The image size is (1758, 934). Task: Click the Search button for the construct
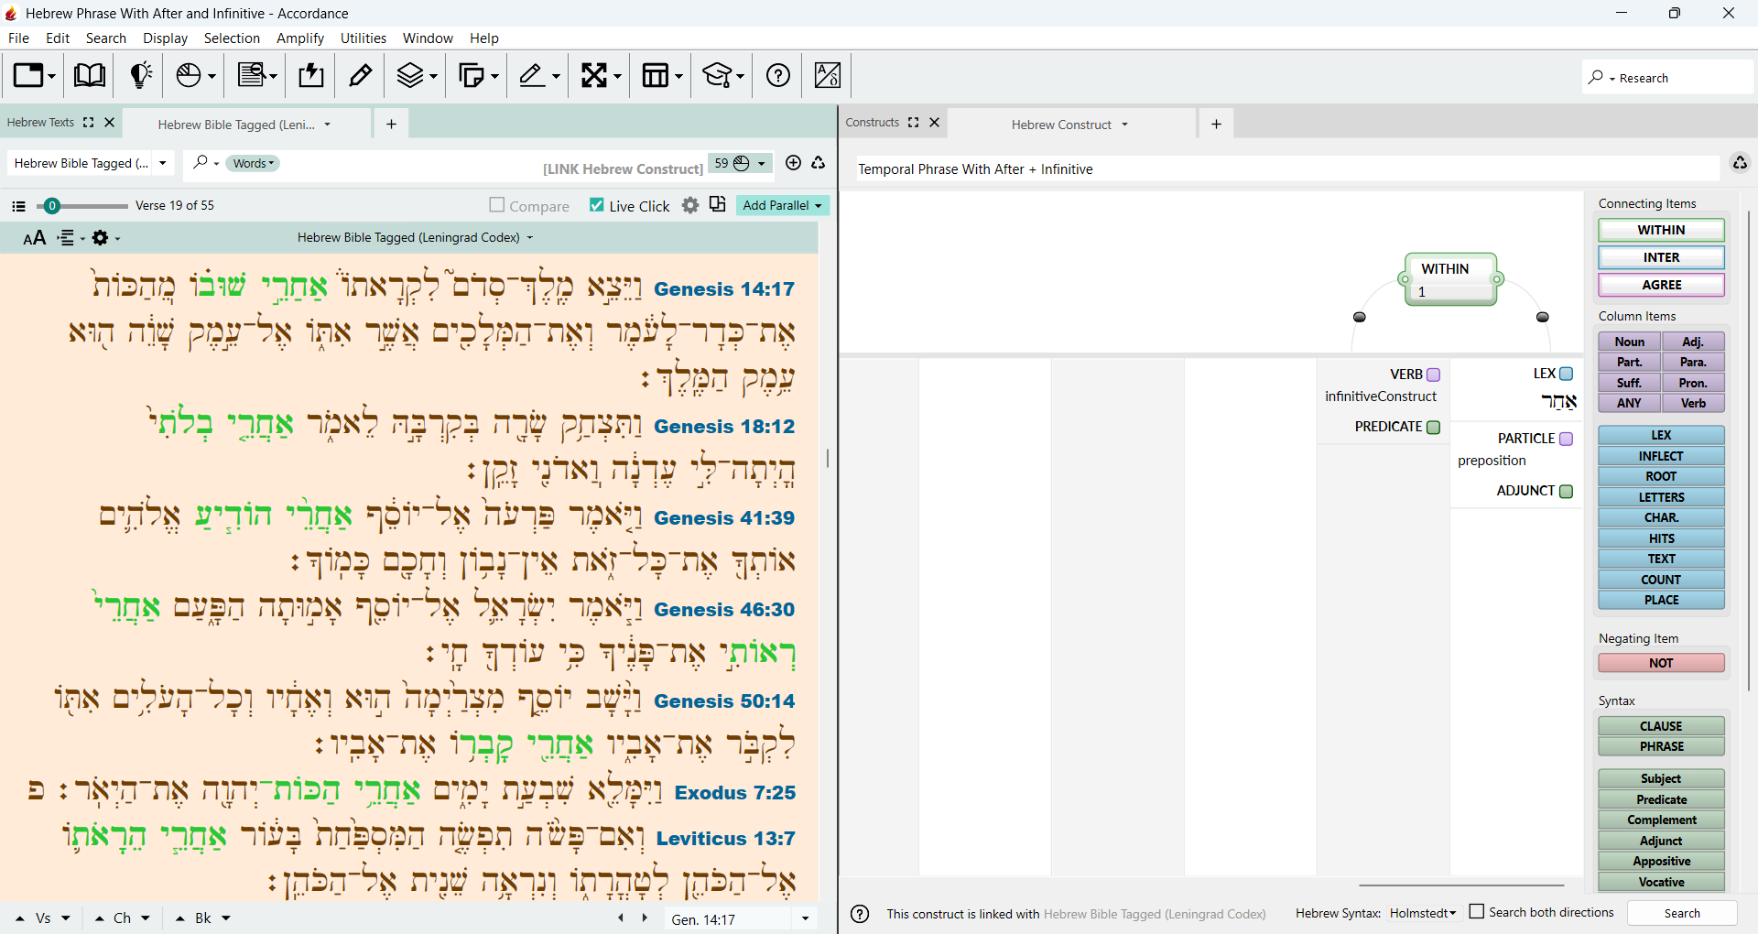click(x=1682, y=913)
